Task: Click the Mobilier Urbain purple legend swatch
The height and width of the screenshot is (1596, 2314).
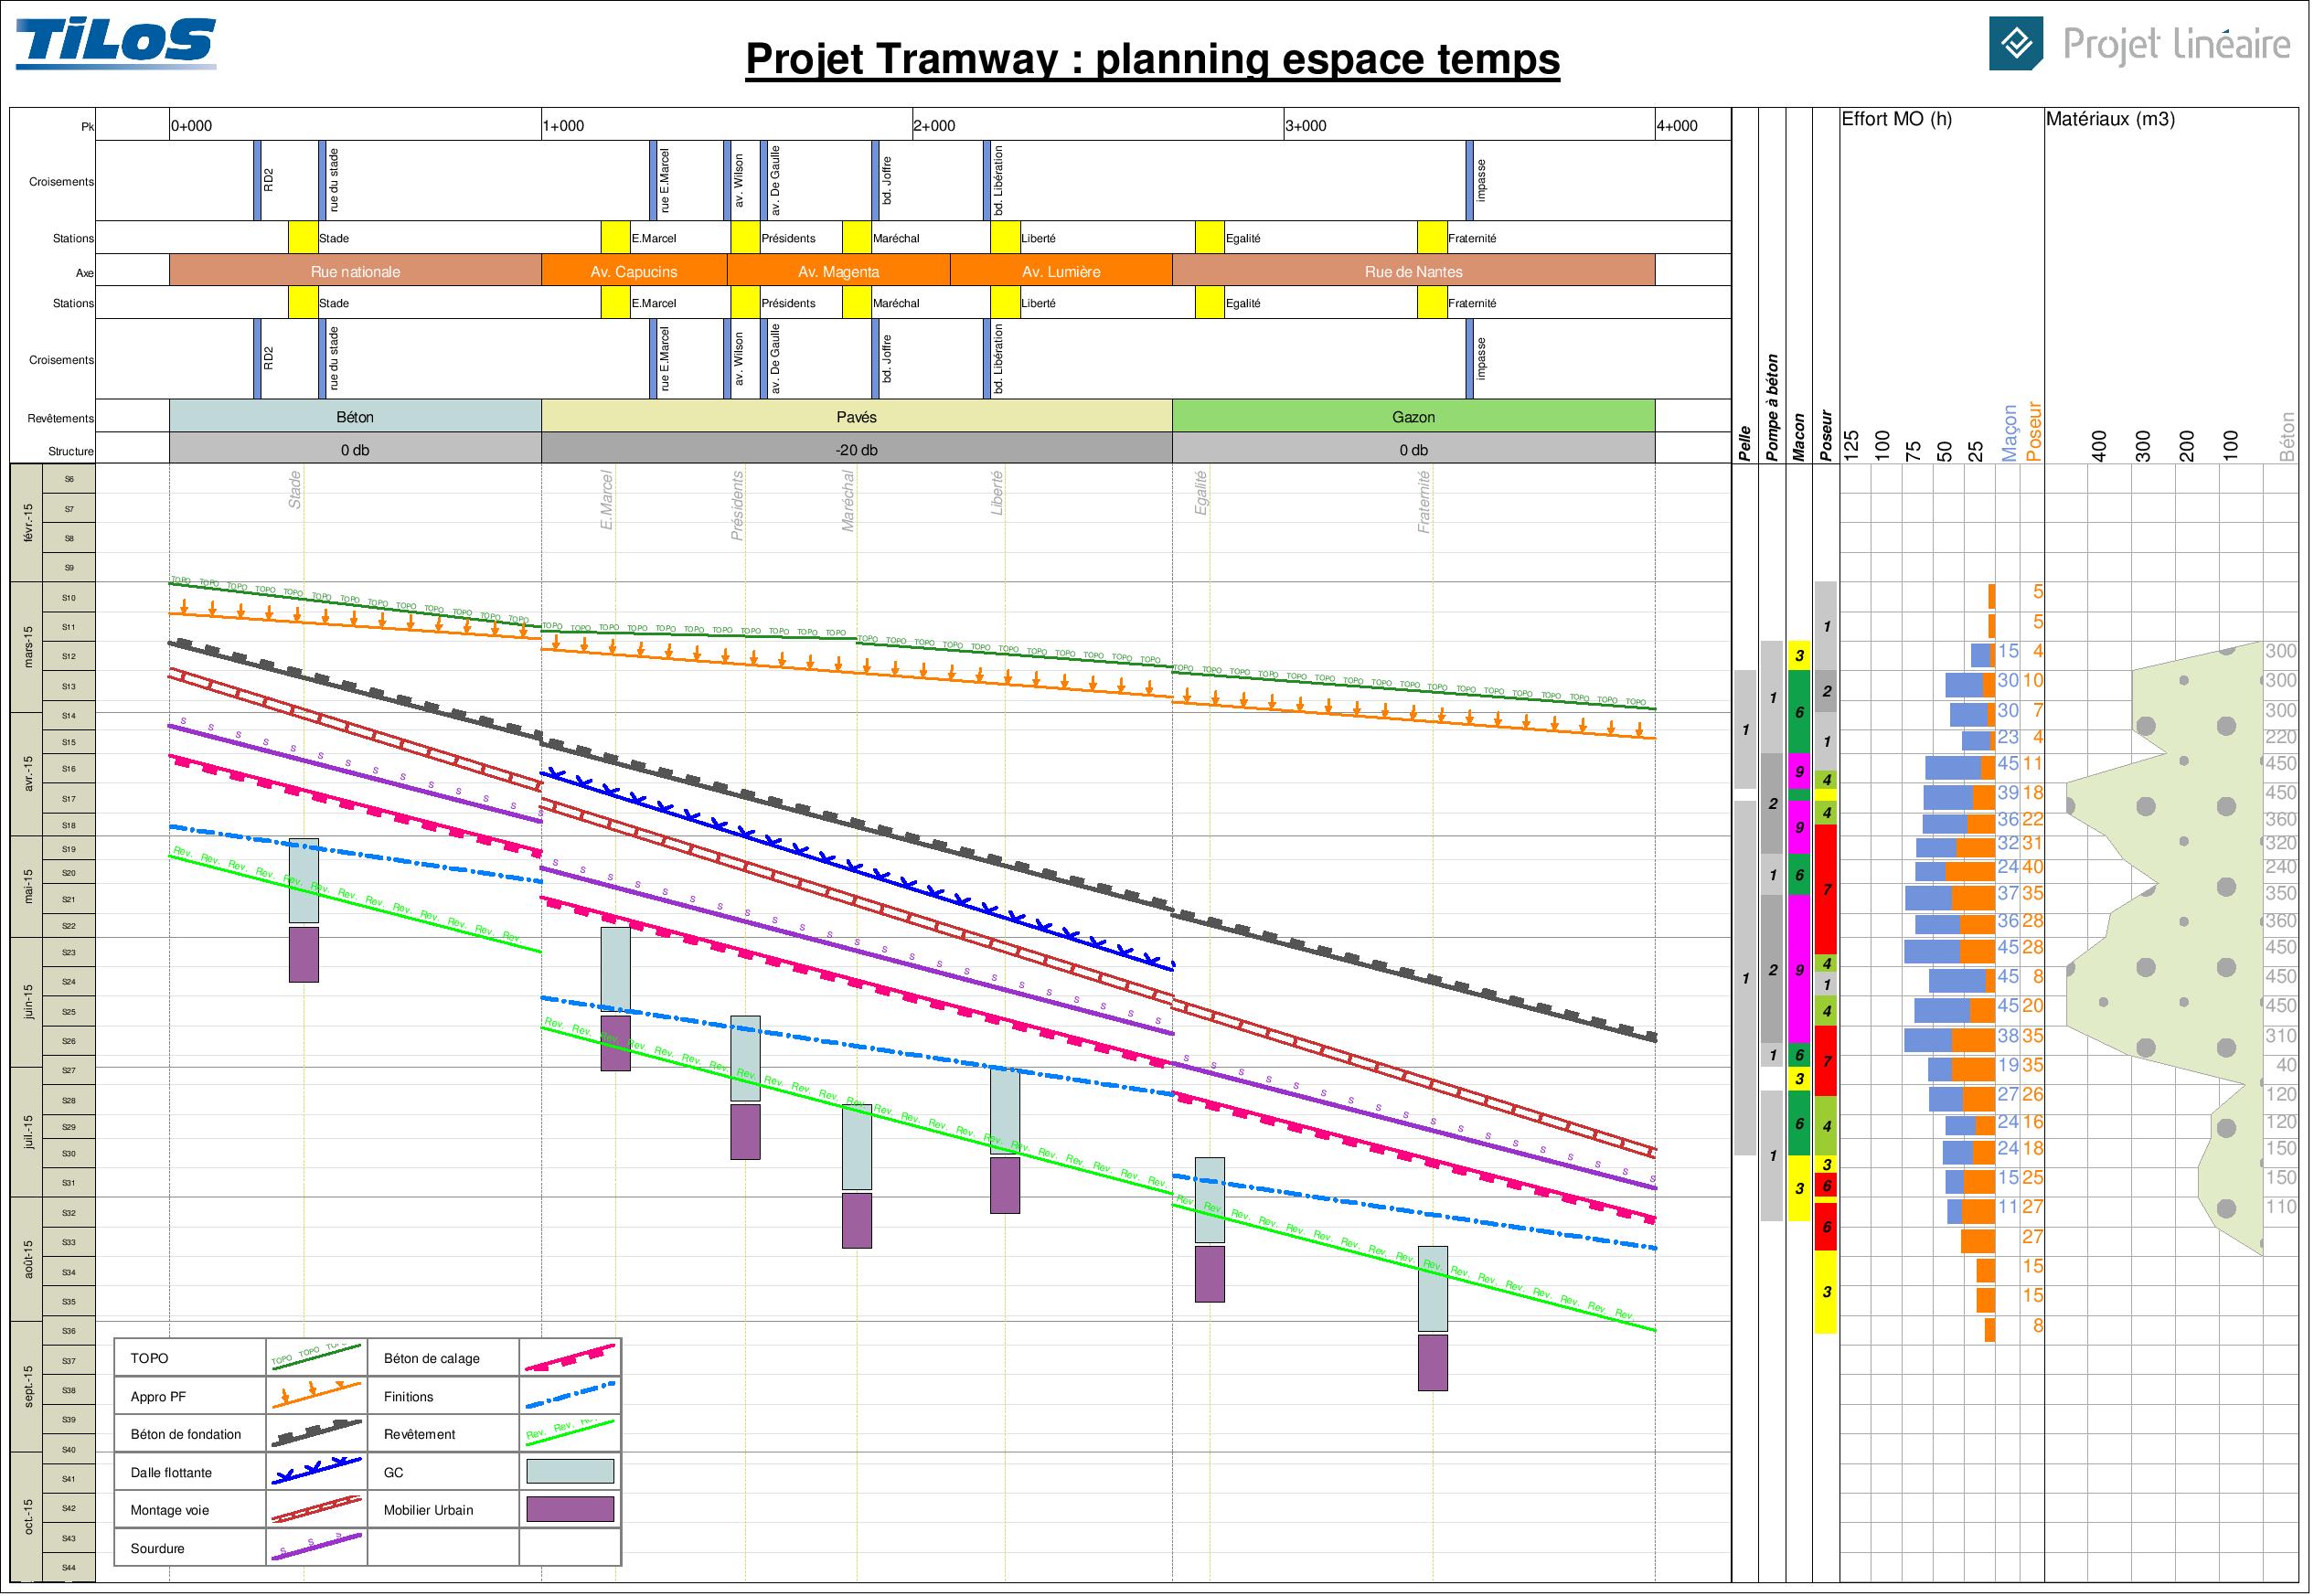Action: point(570,1509)
